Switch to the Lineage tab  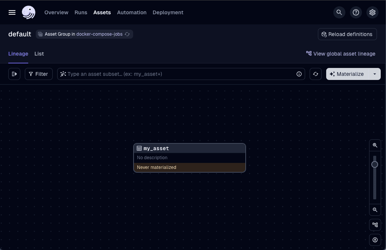(x=18, y=54)
